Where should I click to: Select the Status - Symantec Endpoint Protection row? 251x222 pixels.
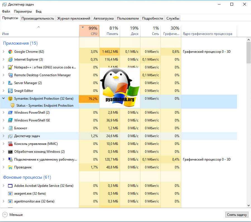tap(45, 106)
